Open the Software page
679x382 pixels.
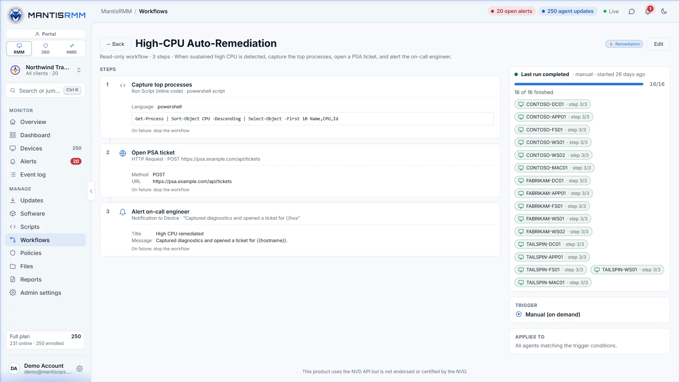(x=45, y=214)
